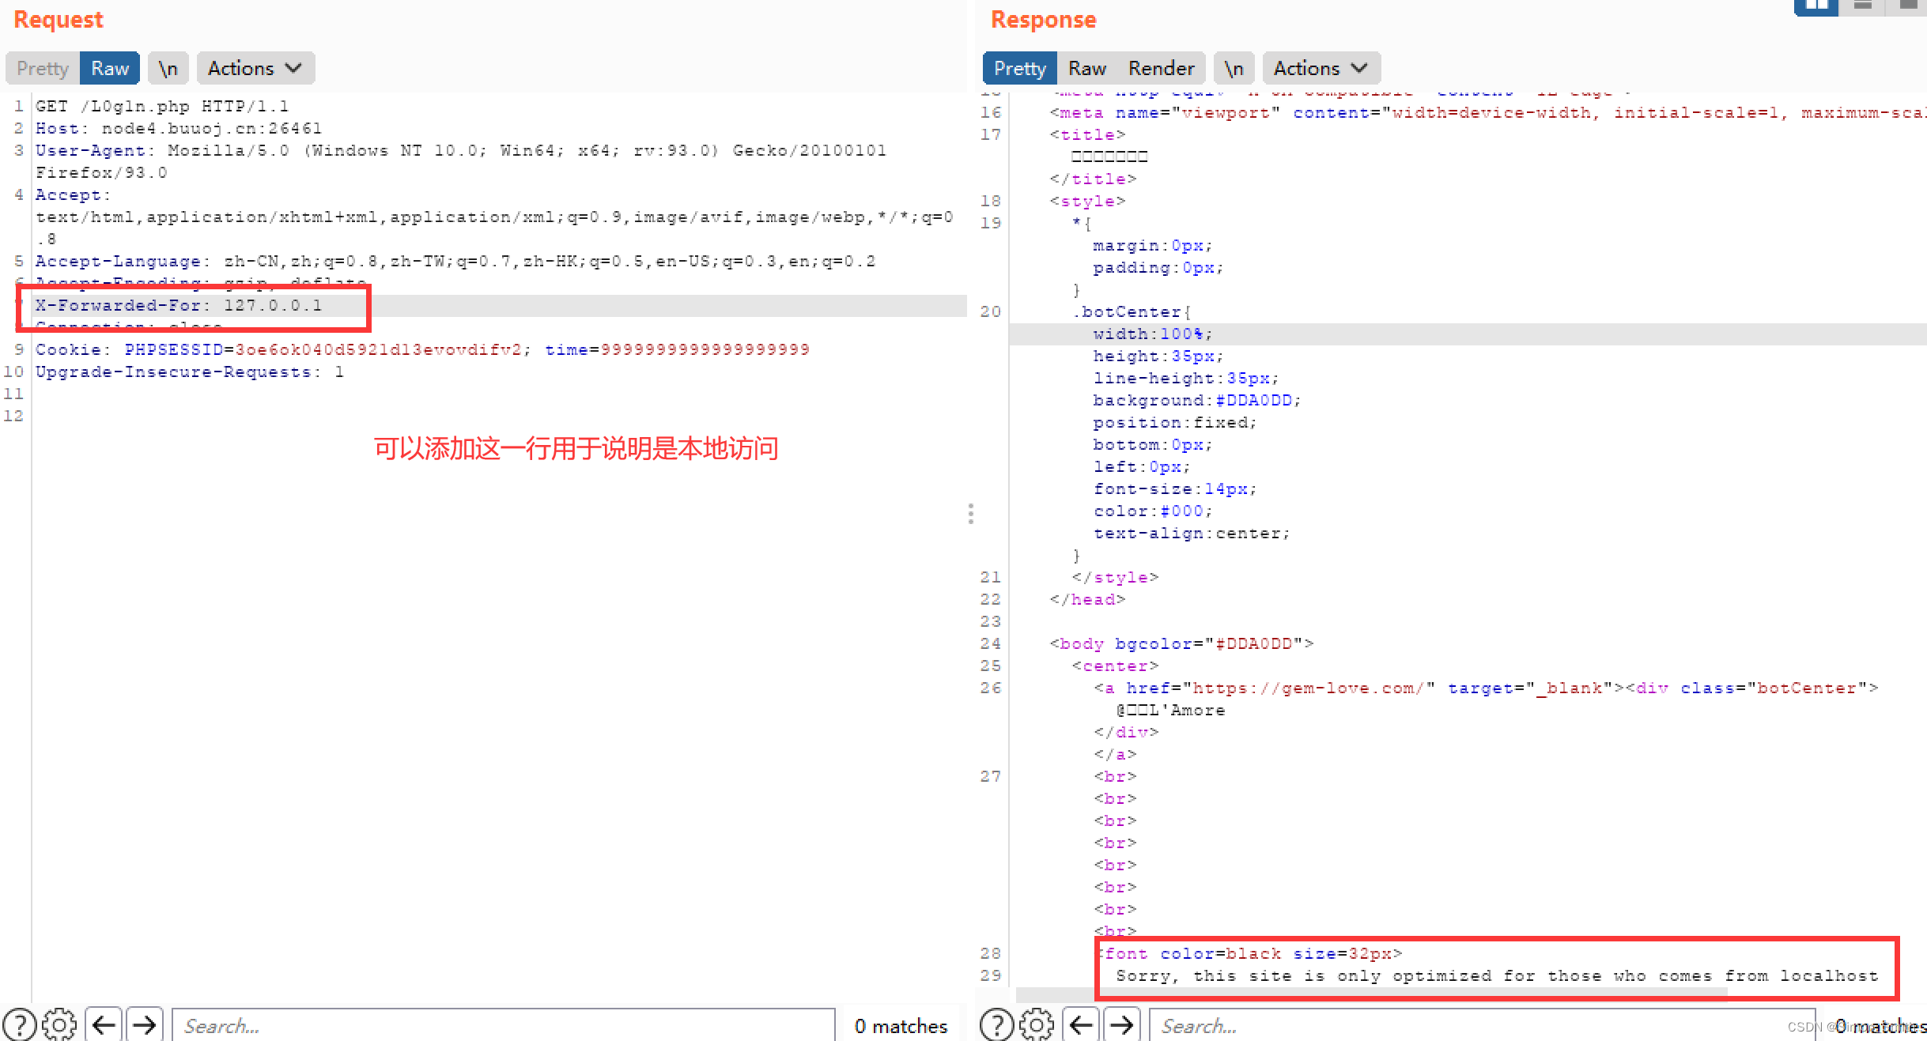Image resolution: width=1927 pixels, height=1041 pixels.
Task: Click Request search input field
Action: [503, 1025]
